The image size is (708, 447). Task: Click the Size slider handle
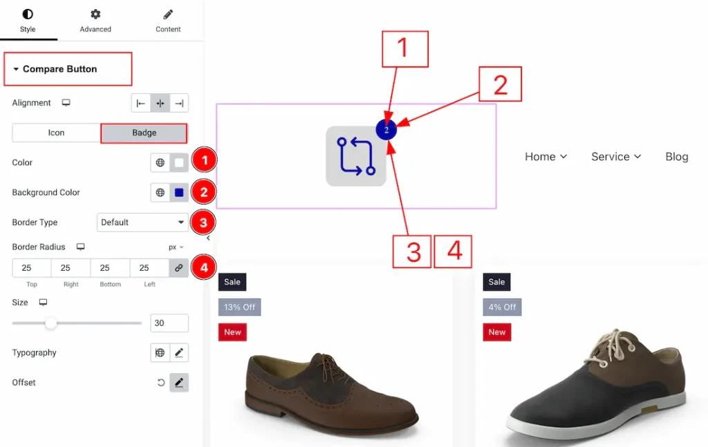[x=51, y=323]
